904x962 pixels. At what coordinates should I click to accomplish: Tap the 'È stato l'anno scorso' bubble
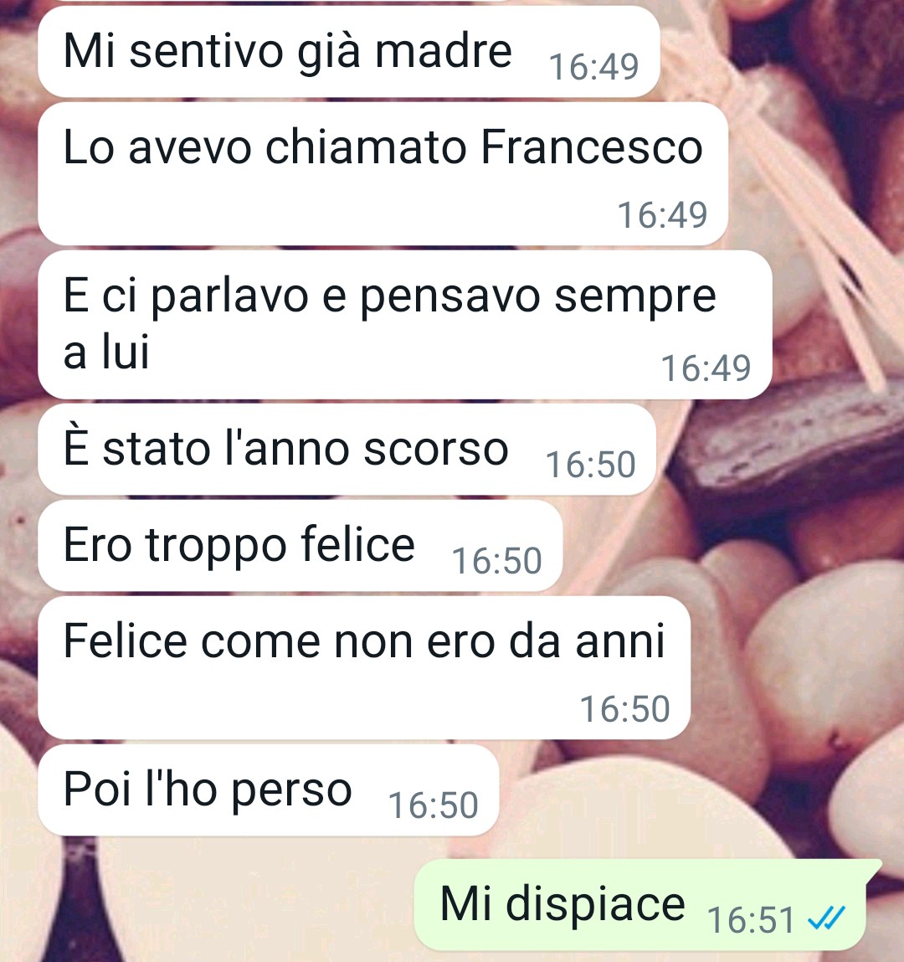click(347, 449)
